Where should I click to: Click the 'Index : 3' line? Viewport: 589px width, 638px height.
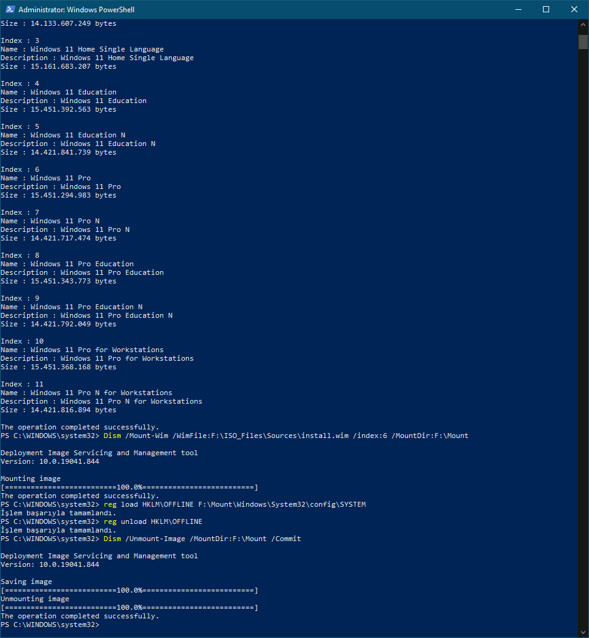[20, 40]
